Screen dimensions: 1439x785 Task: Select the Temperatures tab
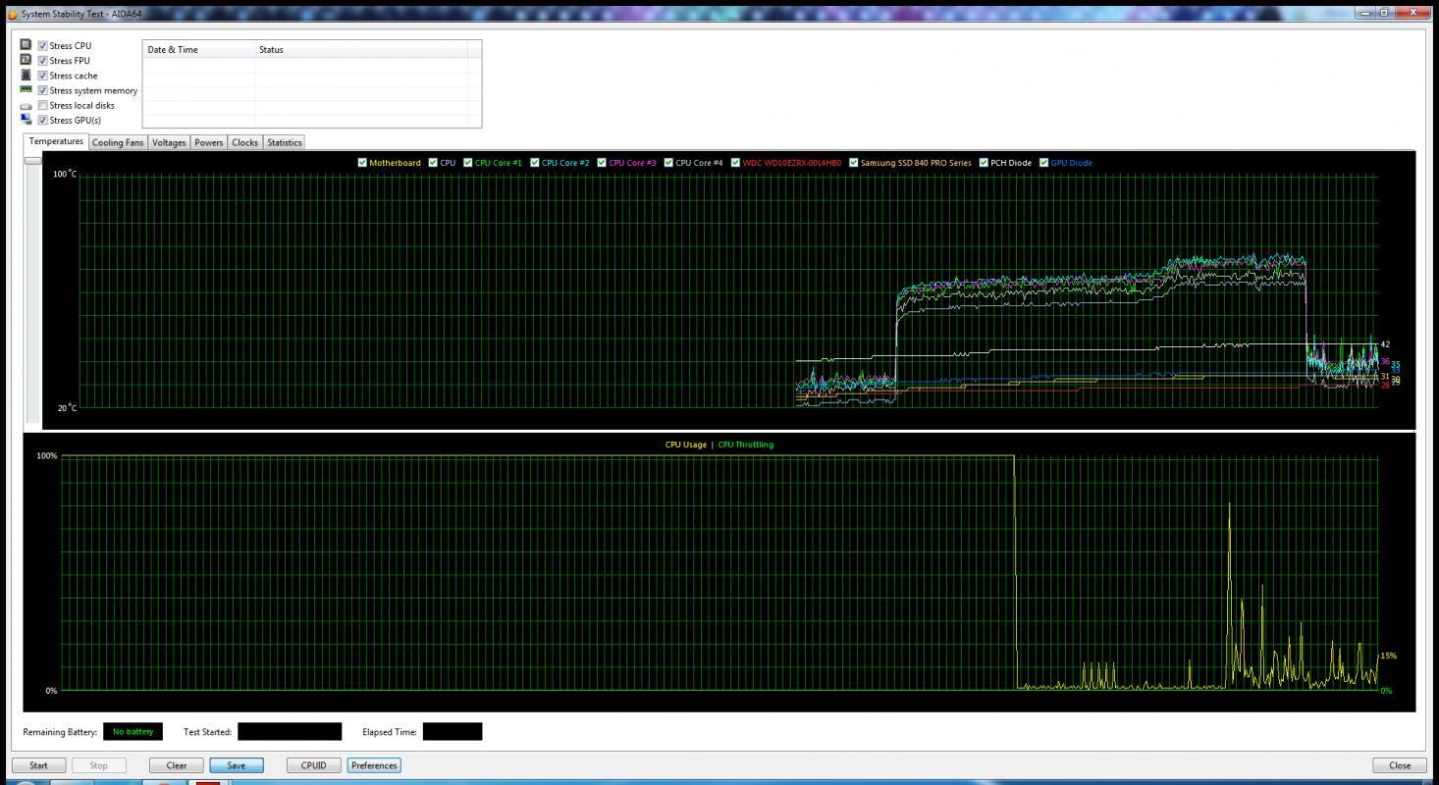point(56,141)
